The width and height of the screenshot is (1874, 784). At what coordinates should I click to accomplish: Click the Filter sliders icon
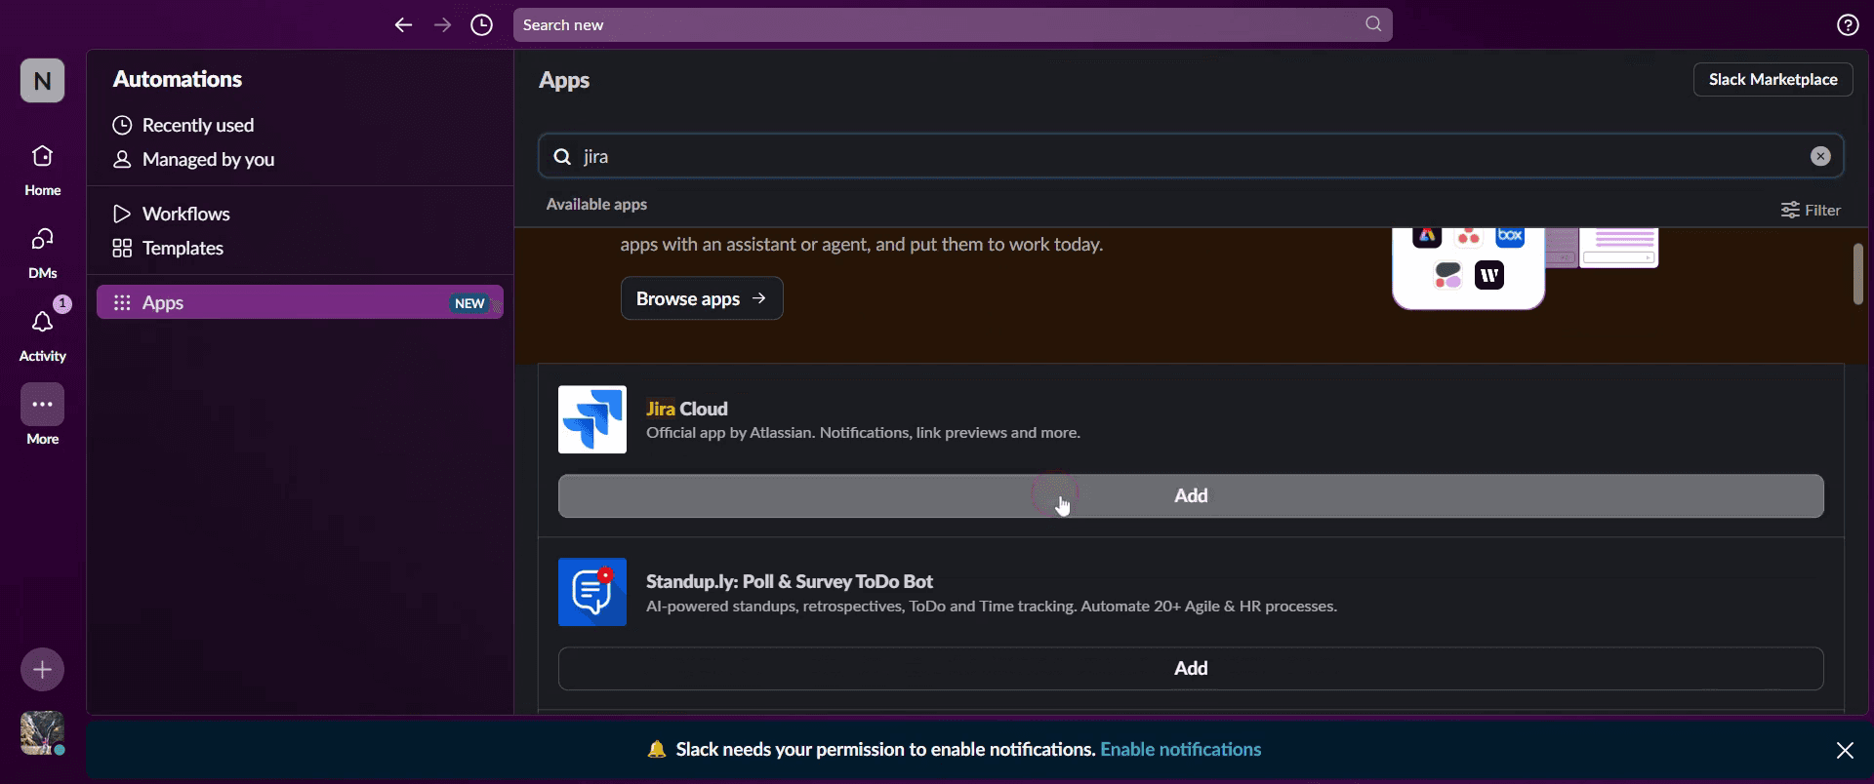[1790, 210]
